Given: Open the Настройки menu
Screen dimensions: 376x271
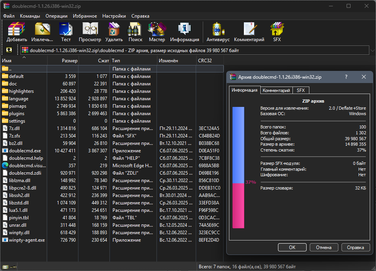Looking at the screenshot, I should pos(114,16).
